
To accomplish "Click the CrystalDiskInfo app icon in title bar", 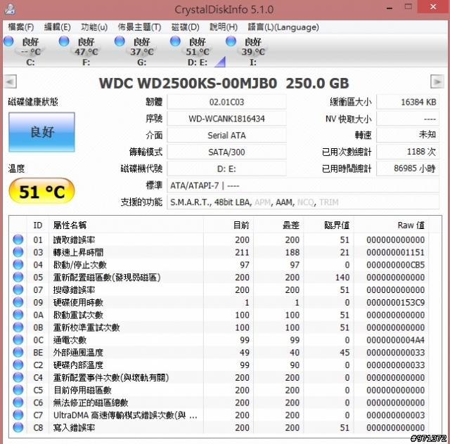I will 10,9.
